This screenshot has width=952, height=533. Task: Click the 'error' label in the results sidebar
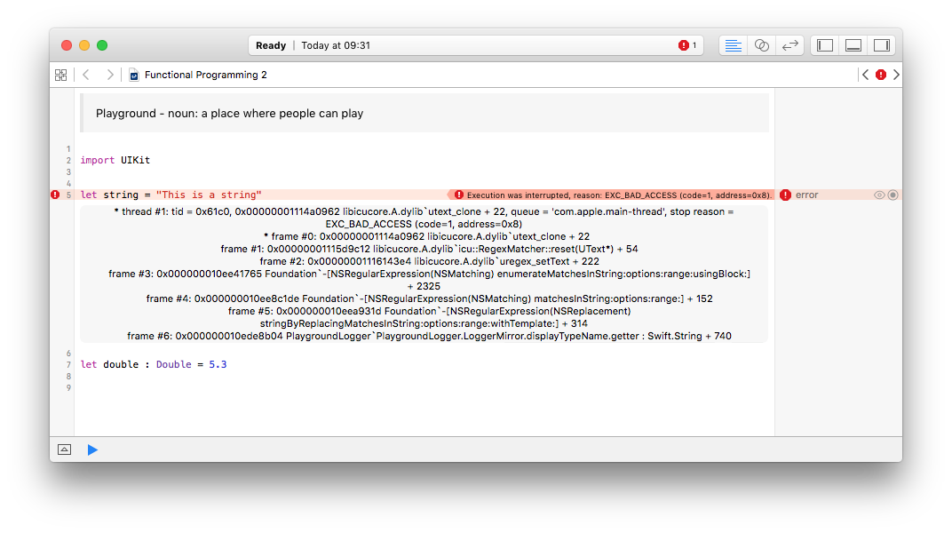(x=807, y=195)
